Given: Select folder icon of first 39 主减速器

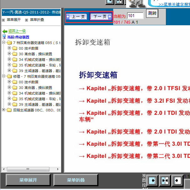Looking at the screenshot, I should 15,71.
